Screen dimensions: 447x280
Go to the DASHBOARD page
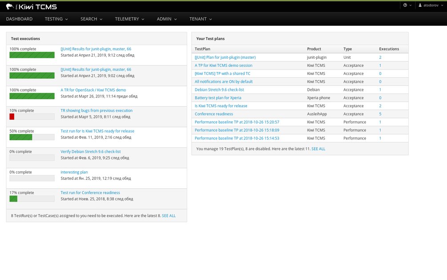[x=19, y=19]
